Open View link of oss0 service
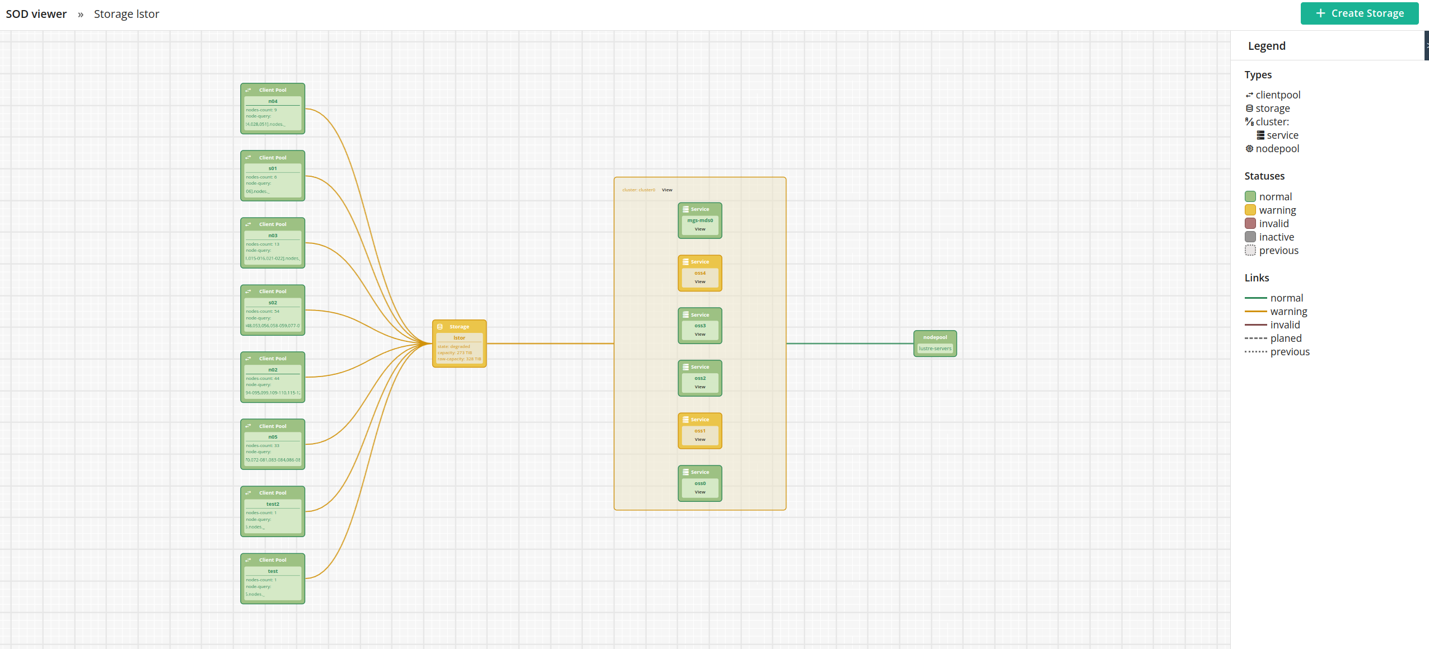 [x=700, y=492]
